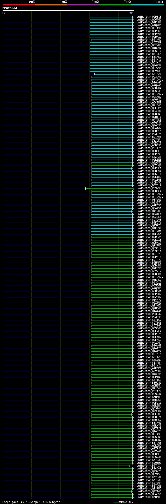
Task: Open the UniRef100_P93705 hit label
Action: click(x=149, y=77)
